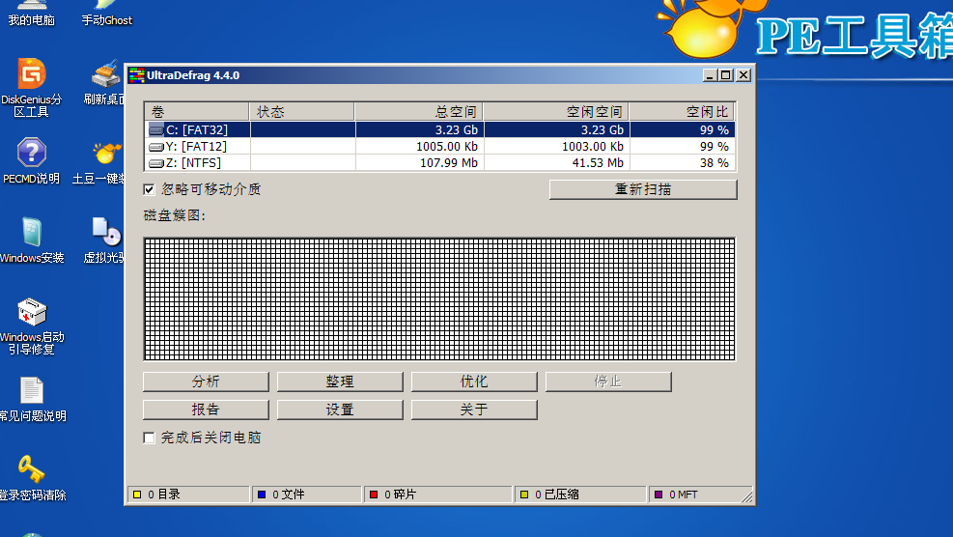The image size is (953, 537).
Task: Click the 已压缩 legend swatch
Action: pyautogui.click(x=524, y=495)
